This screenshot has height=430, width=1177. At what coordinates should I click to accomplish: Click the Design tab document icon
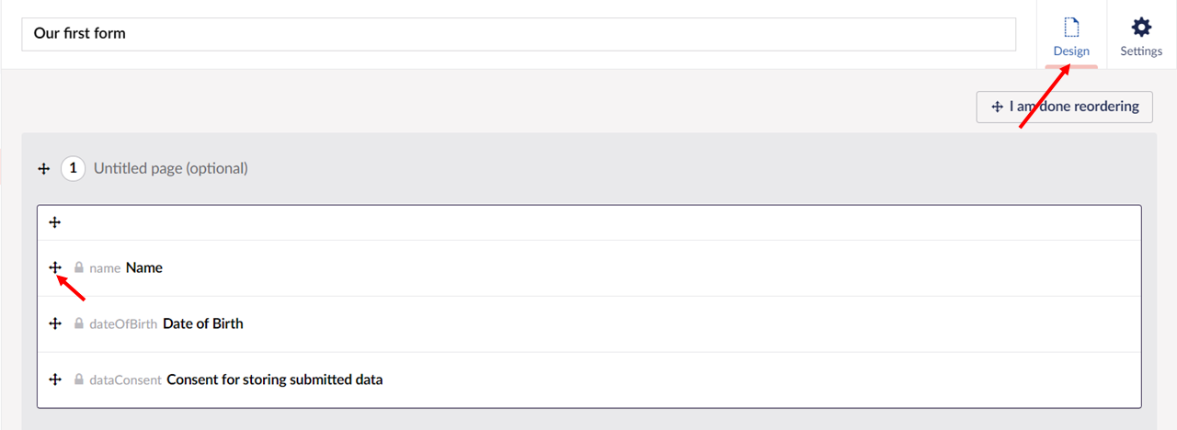tap(1071, 28)
